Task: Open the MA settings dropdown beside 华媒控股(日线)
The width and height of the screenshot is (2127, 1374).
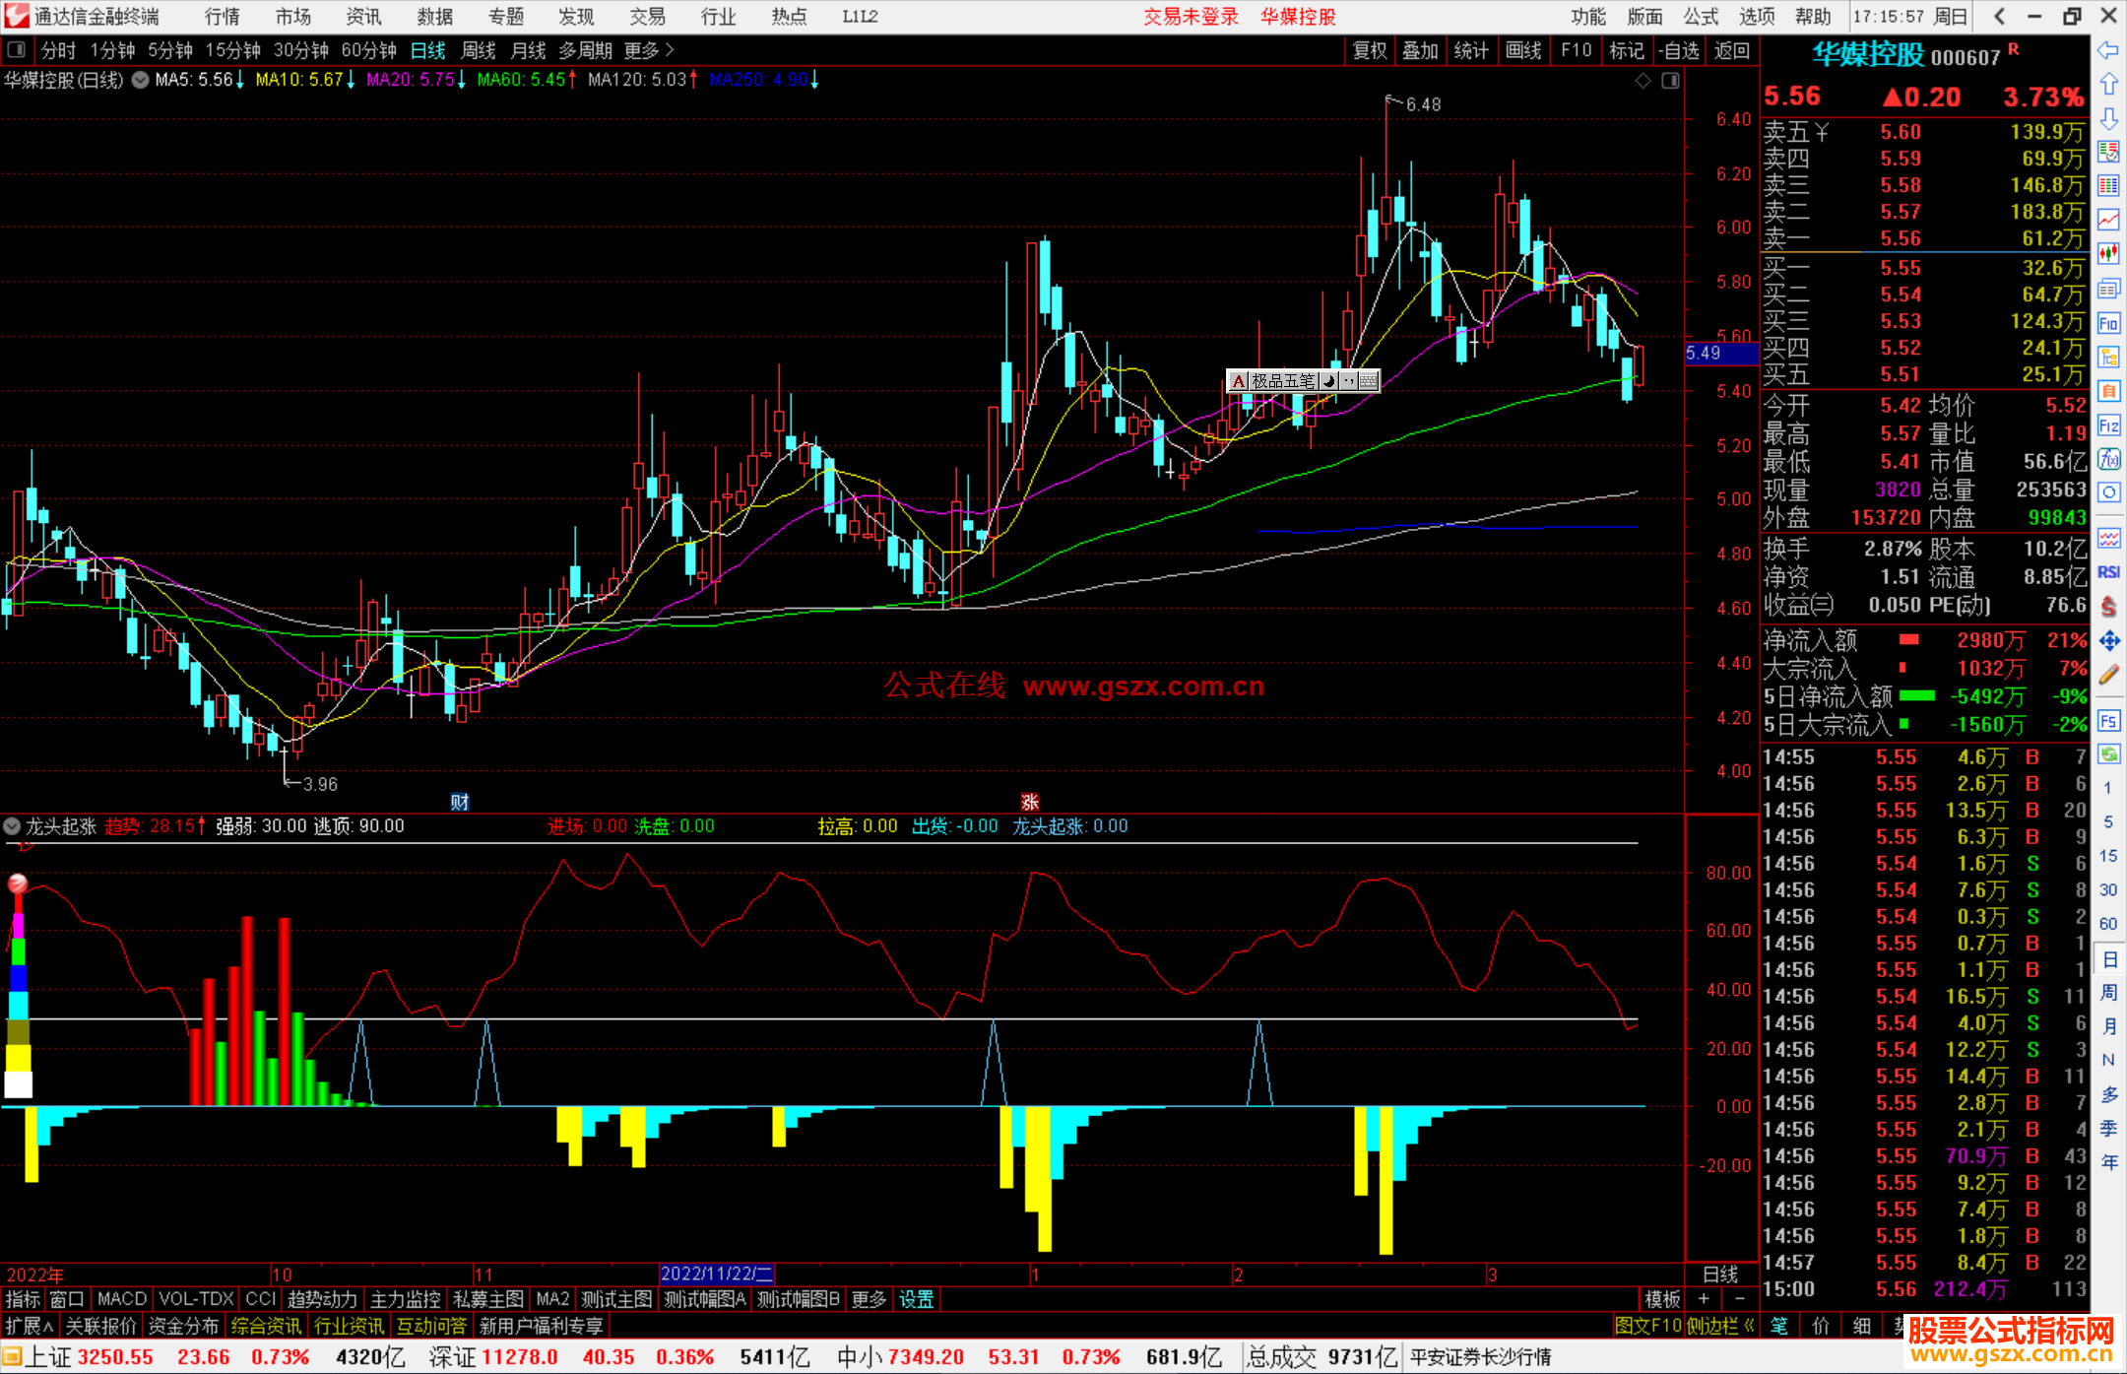Action: coord(140,80)
